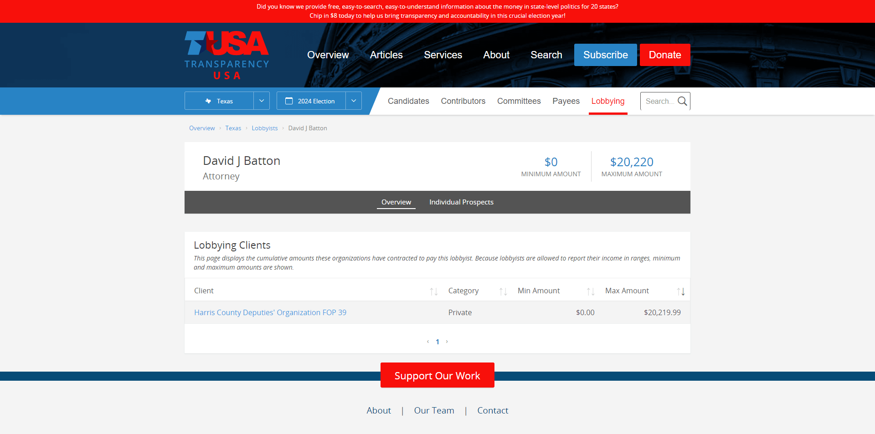Open the Services menu item

point(443,55)
